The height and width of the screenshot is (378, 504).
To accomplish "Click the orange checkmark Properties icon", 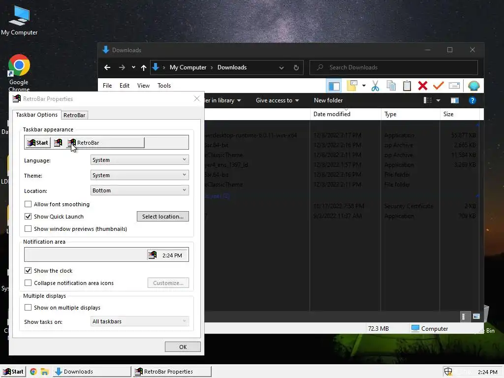I will click(x=439, y=86).
